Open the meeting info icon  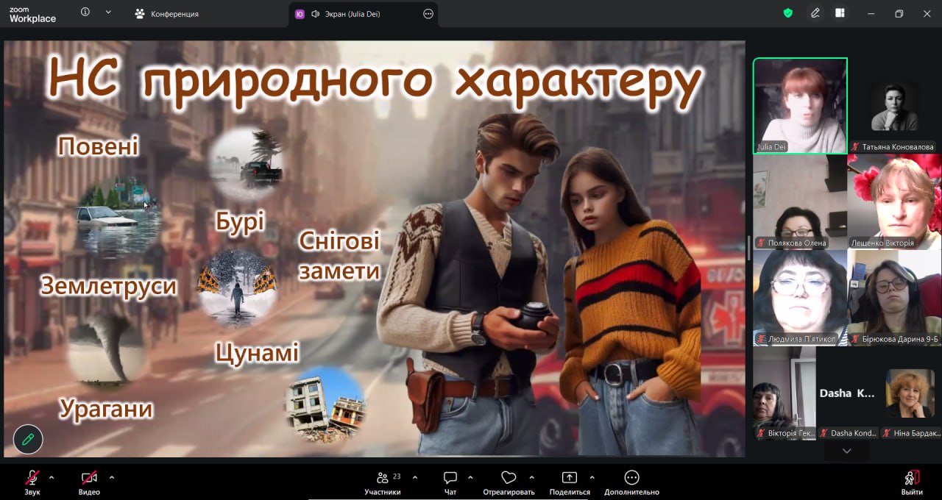(85, 12)
